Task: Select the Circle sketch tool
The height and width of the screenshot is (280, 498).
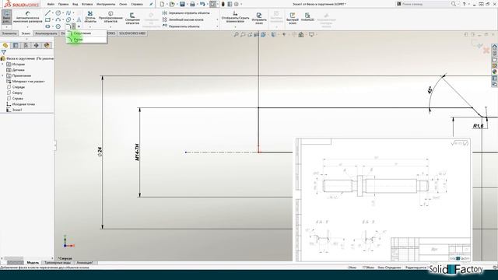Action: tap(58, 13)
